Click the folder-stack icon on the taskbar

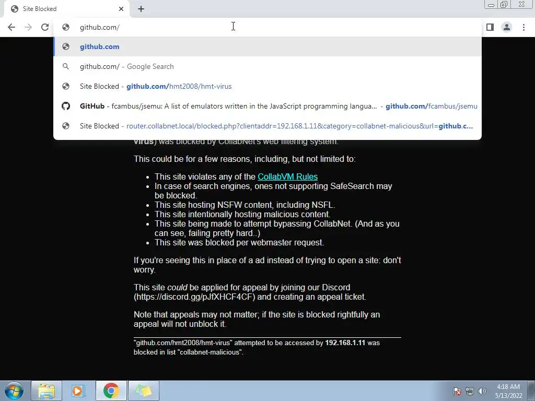144,391
